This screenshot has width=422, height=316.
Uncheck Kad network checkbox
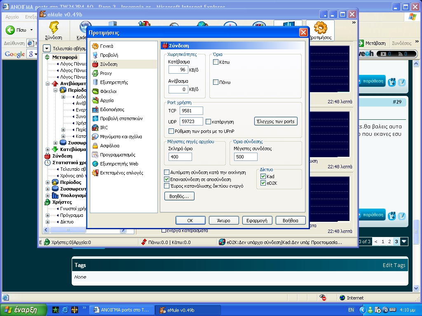click(x=263, y=176)
